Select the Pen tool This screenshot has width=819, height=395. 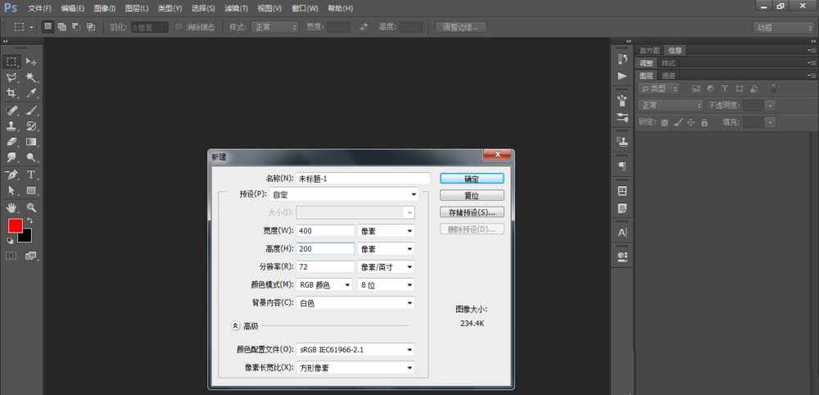12,175
